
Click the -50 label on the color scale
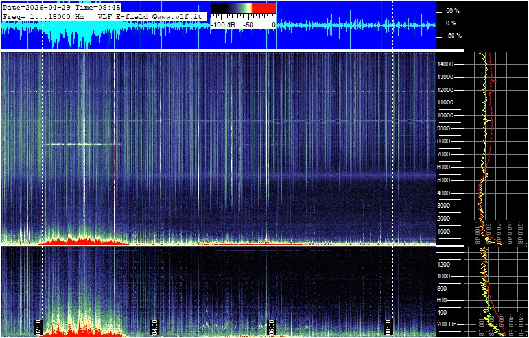click(249, 25)
